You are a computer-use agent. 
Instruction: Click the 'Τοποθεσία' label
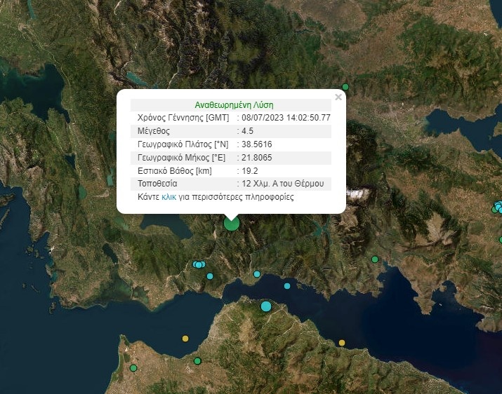coord(157,184)
